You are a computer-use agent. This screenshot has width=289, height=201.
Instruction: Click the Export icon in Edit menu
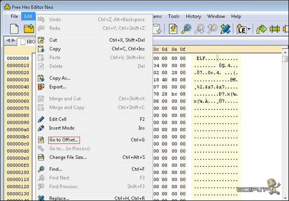coord(41,87)
